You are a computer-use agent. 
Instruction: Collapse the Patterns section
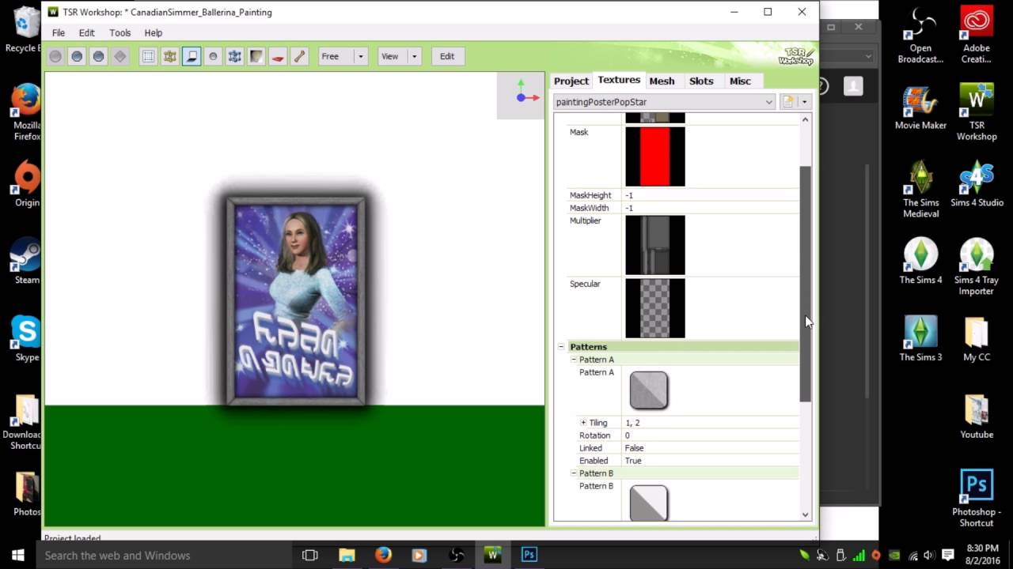tap(561, 347)
